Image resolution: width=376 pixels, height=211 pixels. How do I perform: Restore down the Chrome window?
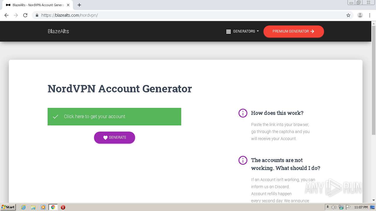(x=359, y=3)
